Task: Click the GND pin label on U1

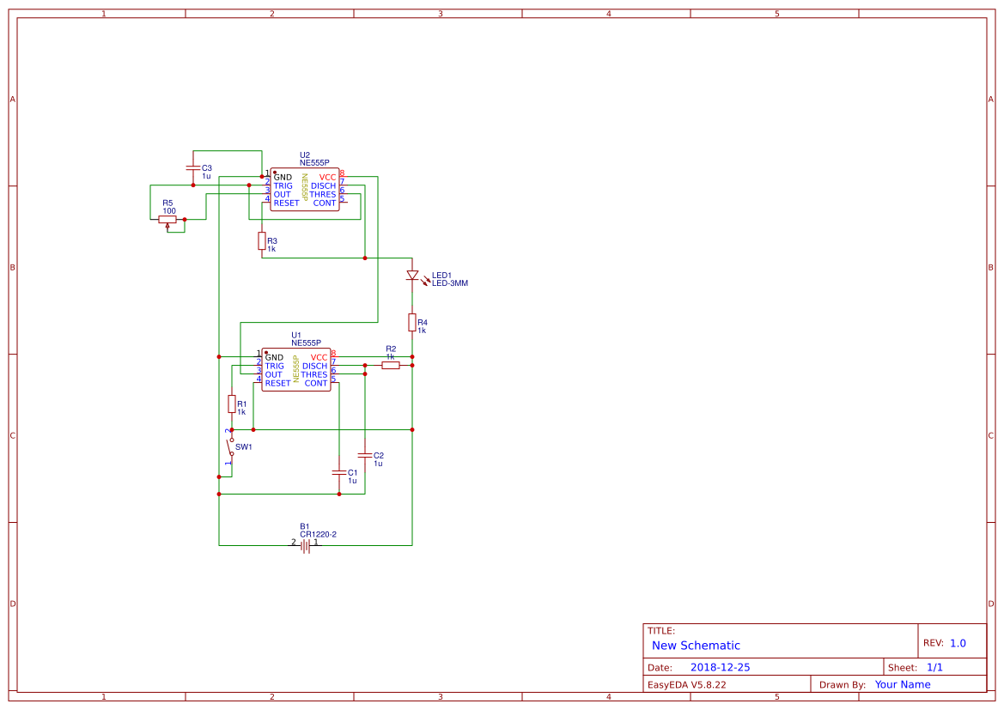Action: point(274,357)
